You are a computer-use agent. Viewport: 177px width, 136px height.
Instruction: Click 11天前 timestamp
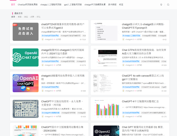coord(58,39)
